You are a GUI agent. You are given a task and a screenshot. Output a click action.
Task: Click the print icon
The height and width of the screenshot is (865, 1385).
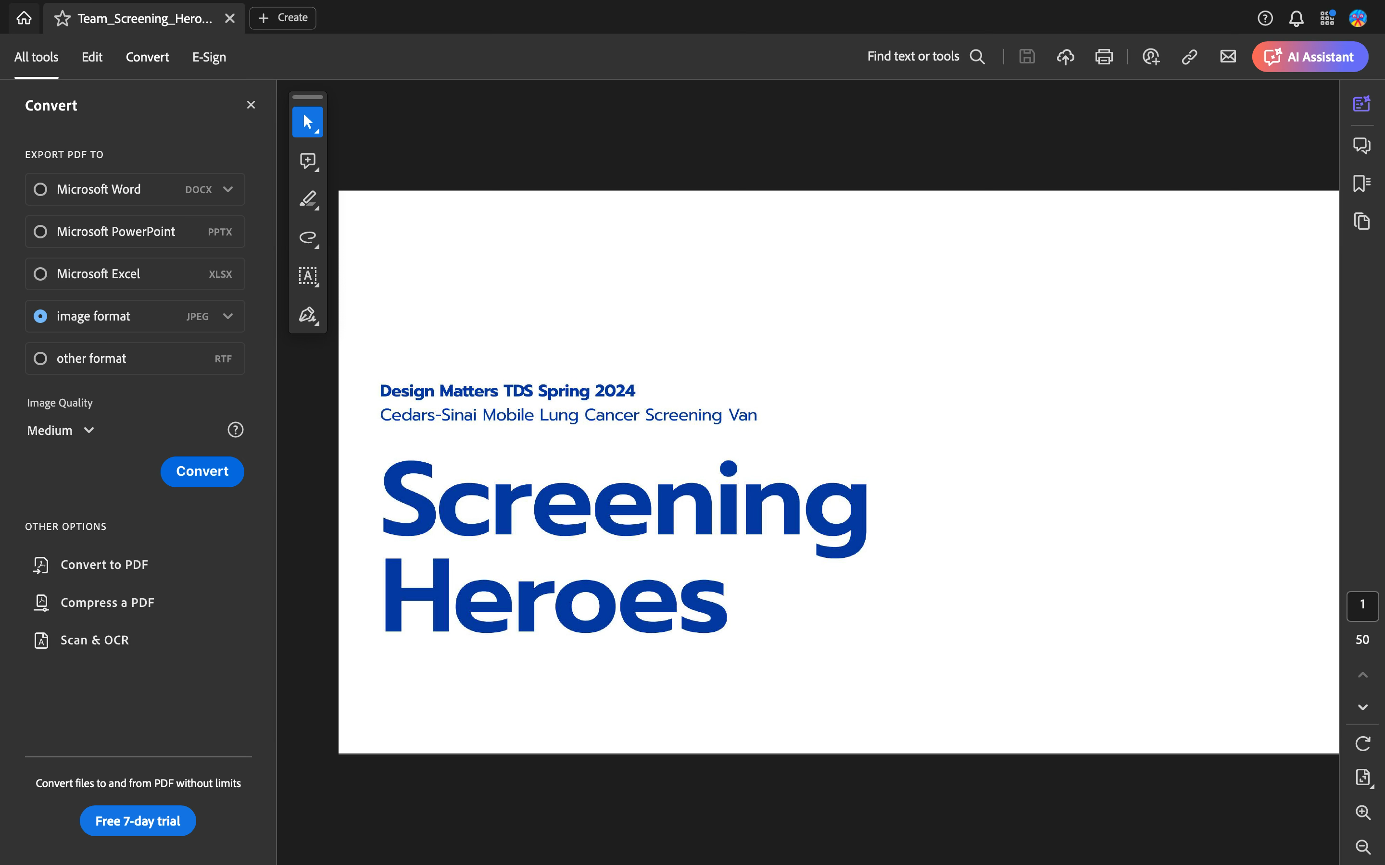pyautogui.click(x=1103, y=57)
